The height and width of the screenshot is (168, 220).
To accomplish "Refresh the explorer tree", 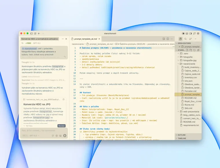I will click(x=195, y=50).
